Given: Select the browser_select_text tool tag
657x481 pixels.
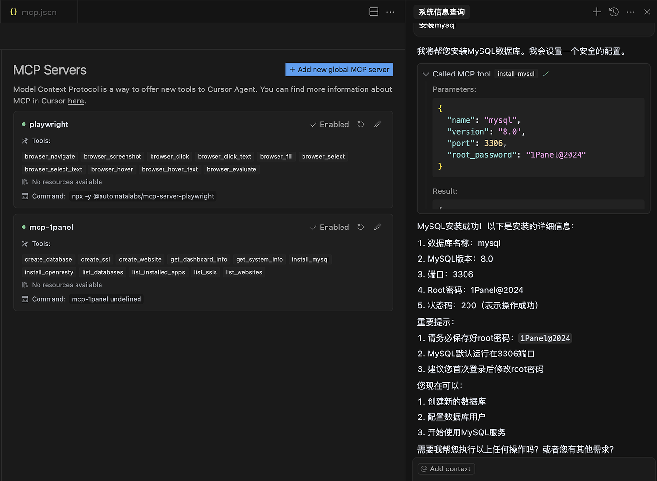Looking at the screenshot, I should click(x=53, y=169).
